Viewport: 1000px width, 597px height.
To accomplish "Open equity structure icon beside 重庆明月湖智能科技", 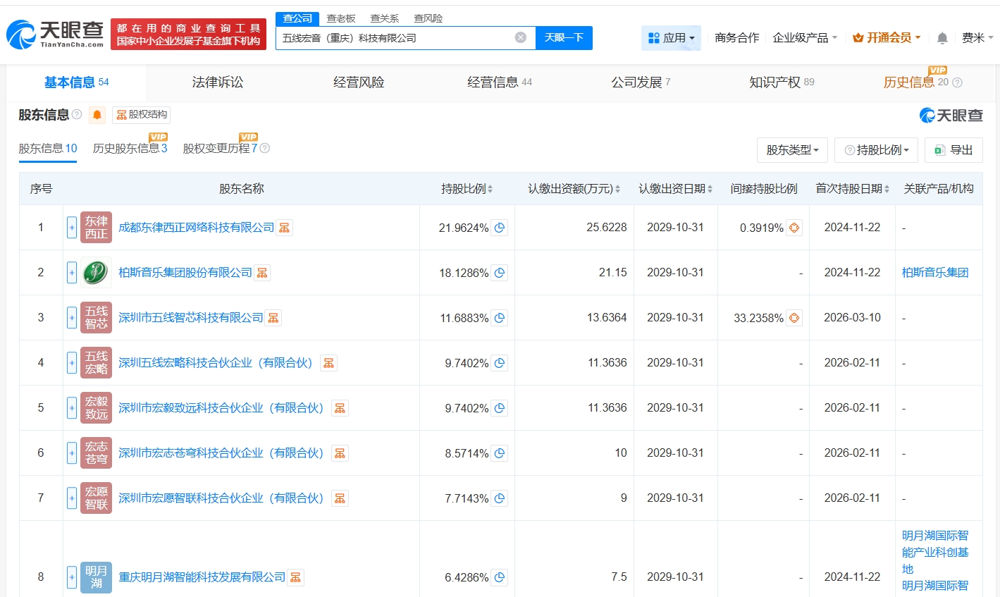I will tap(296, 577).
